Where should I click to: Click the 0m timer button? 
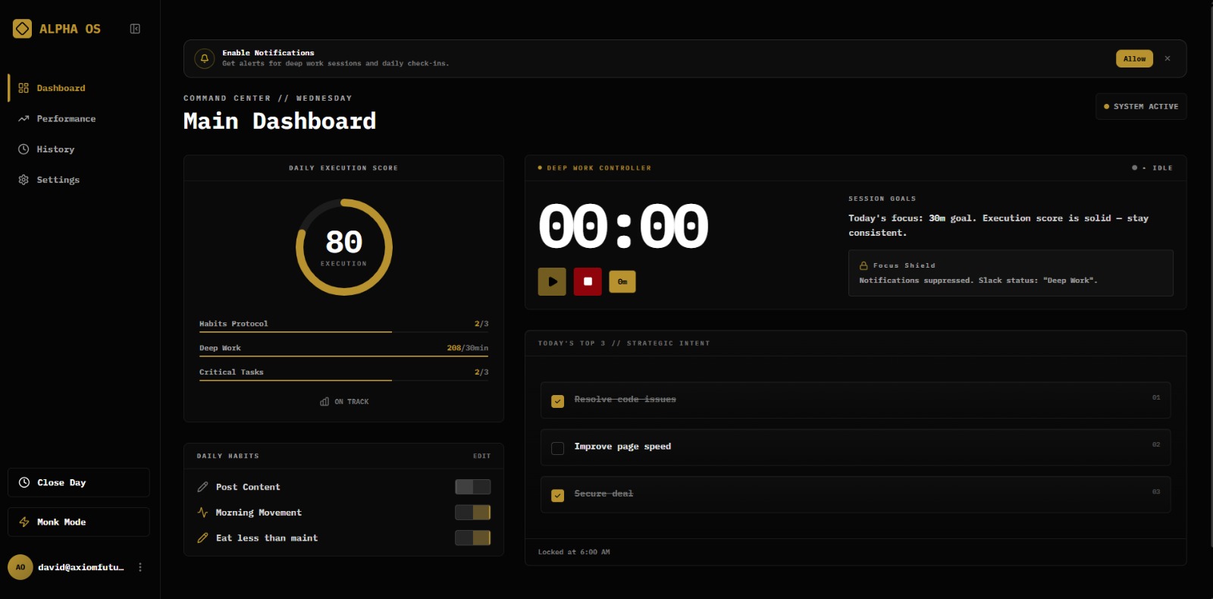click(x=622, y=281)
